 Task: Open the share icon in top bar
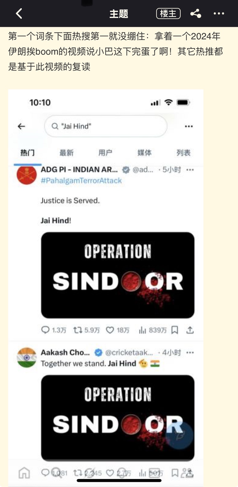196,13
